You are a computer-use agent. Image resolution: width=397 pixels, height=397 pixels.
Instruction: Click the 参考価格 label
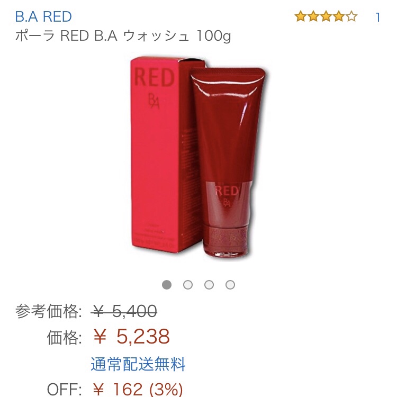(x=48, y=311)
